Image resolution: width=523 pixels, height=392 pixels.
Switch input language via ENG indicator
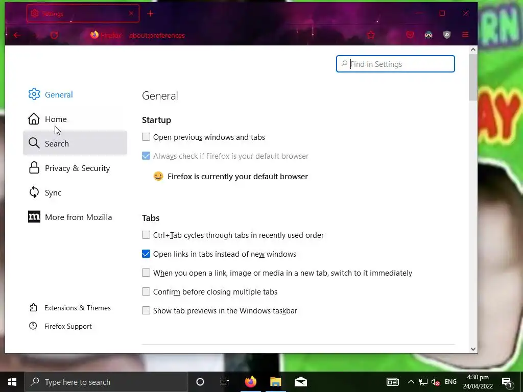(x=450, y=382)
